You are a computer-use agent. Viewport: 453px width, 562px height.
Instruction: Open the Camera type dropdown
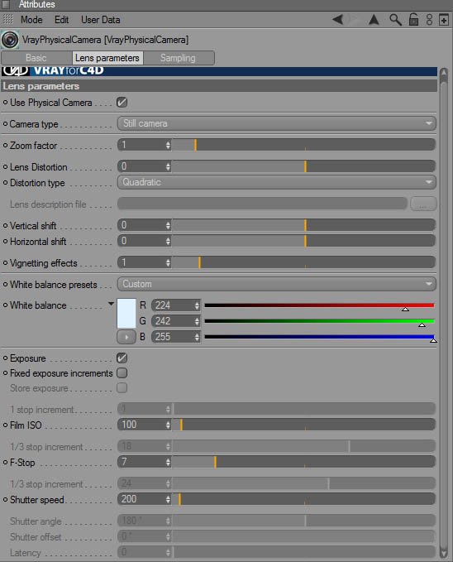pyautogui.click(x=276, y=123)
